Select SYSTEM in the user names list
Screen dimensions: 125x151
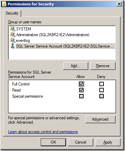point(24,29)
